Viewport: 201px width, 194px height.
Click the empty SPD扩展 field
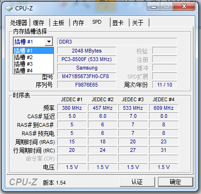165,76
